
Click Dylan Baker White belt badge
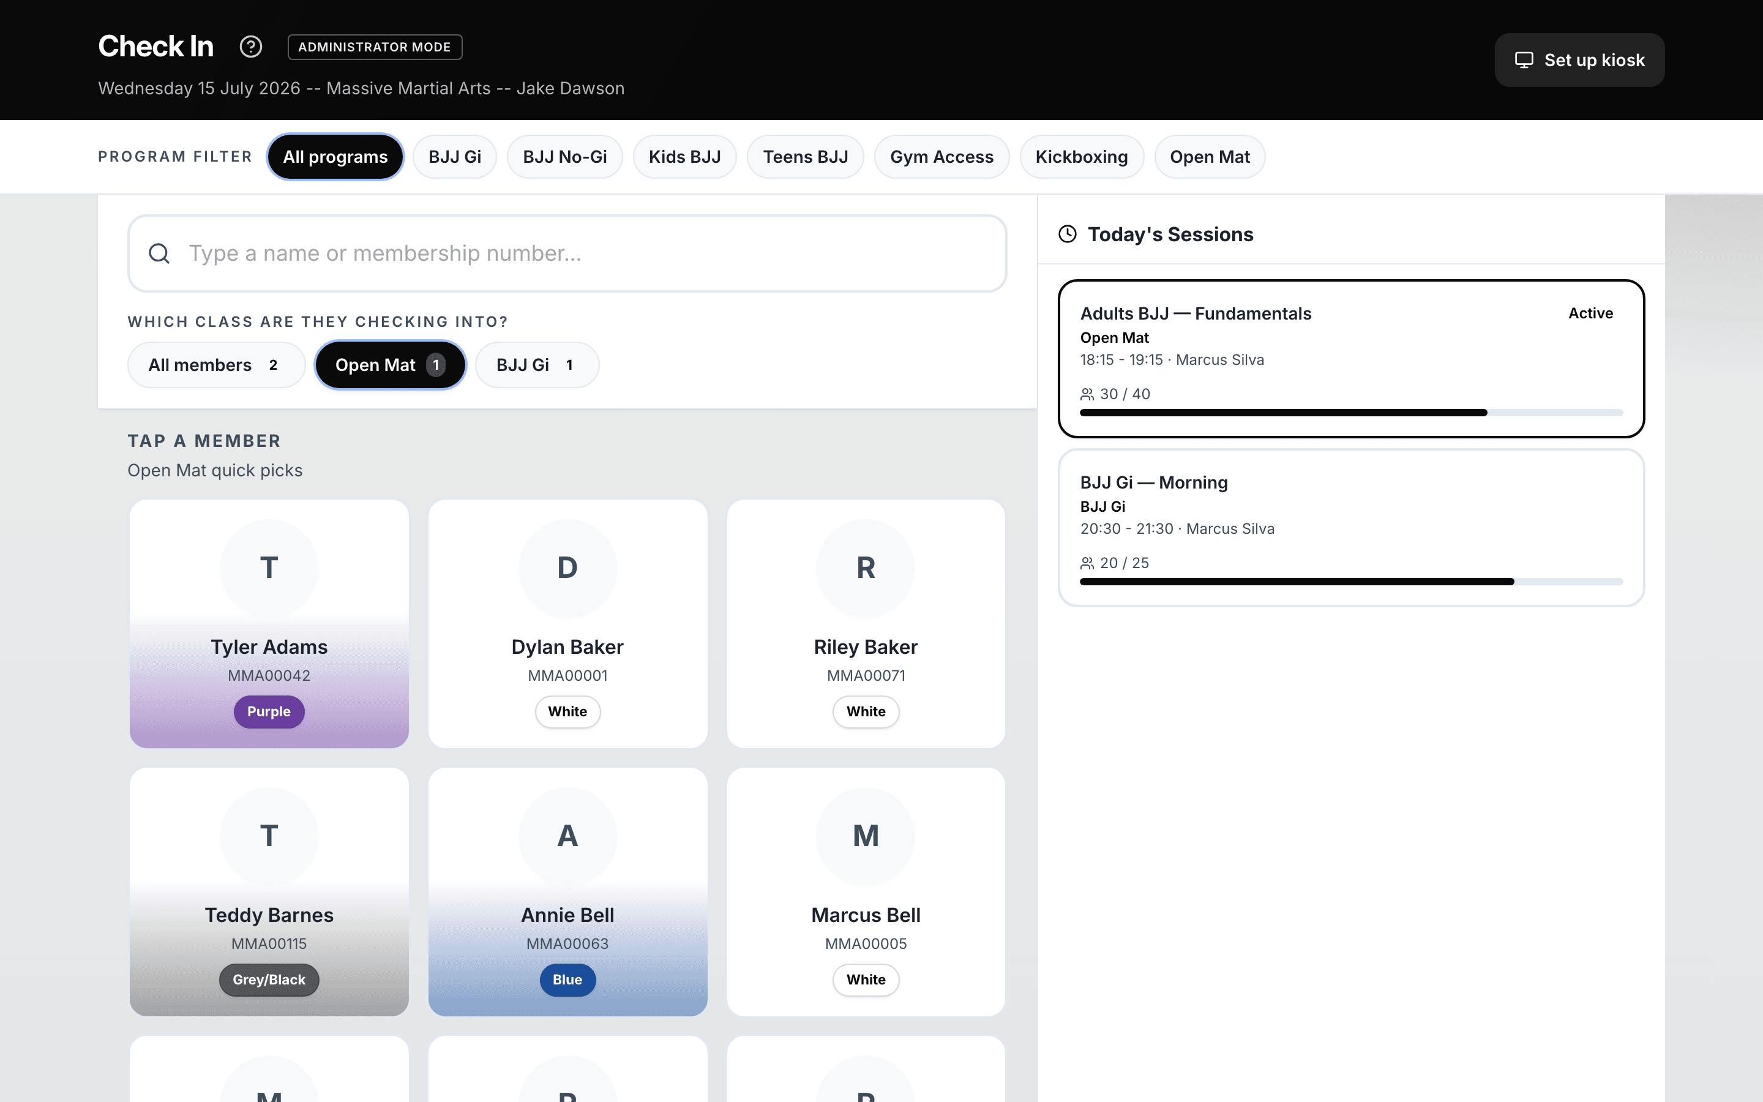[x=567, y=711]
